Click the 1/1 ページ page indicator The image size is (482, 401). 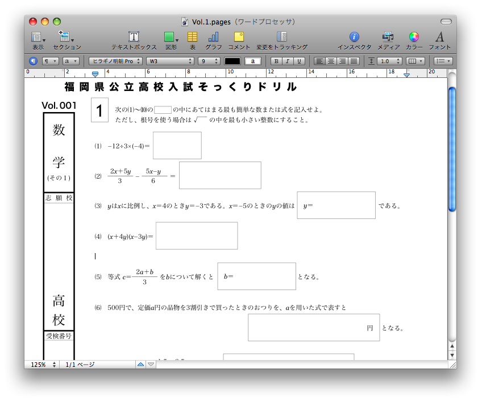pos(80,365)
